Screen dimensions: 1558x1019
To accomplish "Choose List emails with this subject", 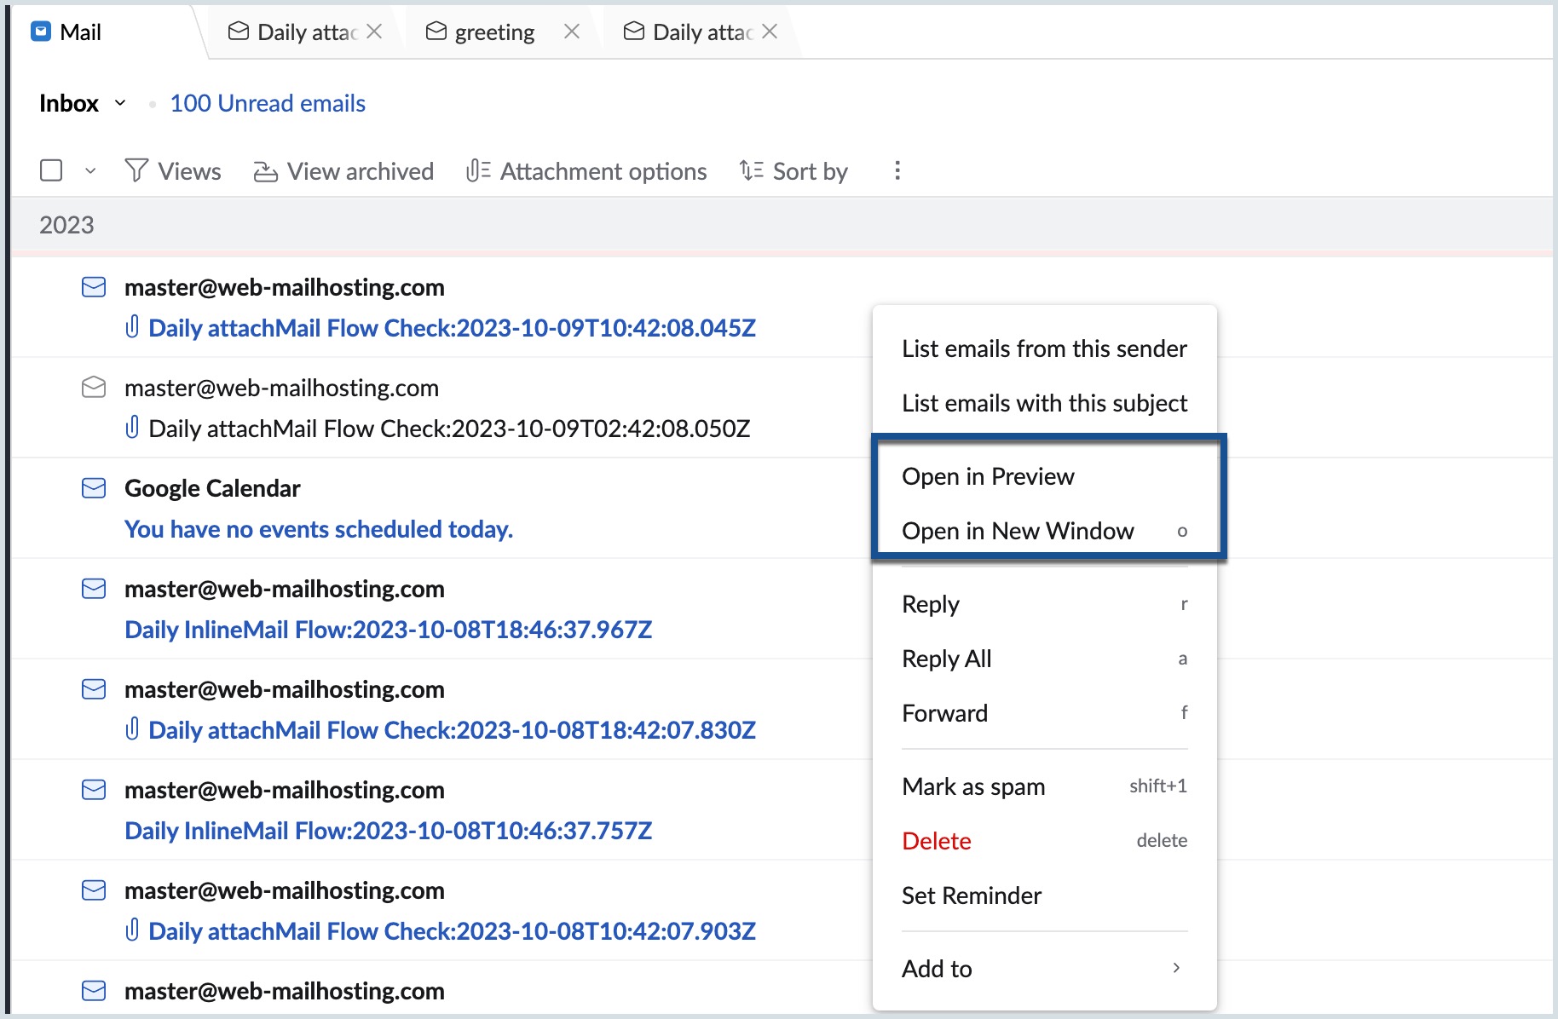I will coord(1044,403).
